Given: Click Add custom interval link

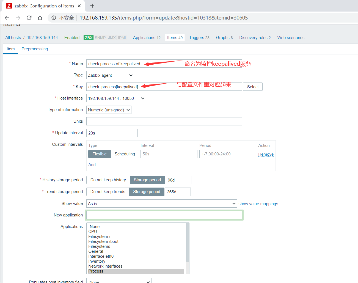Looking at the screenshot, I should [92, 165].
